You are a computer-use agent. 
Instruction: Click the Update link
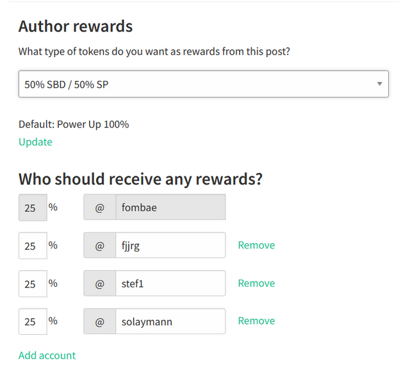tap(35, 142)
